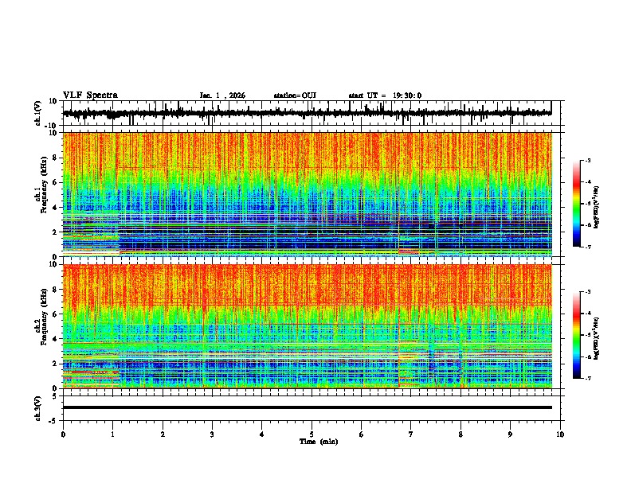
Task: Click the time axis tick label "1"
Action: point(112,434)
